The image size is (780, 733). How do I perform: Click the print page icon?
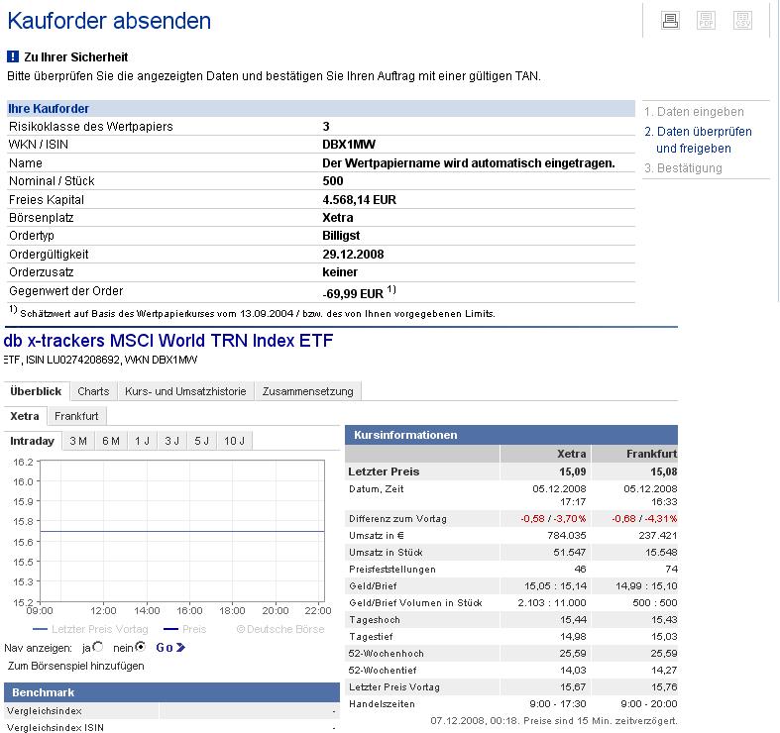coord(670,21)
